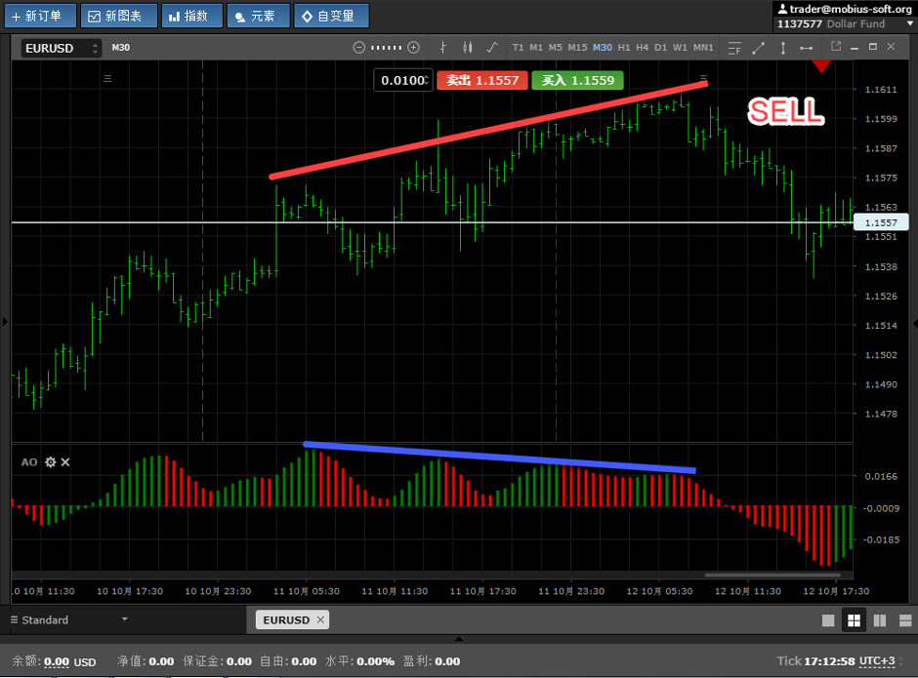Switch to H1 timeframe
This screenshot has height=678, width=918.
pyautogui.click(x=624, y=48)
